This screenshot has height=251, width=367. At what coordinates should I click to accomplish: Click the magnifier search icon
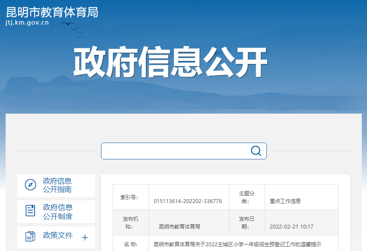(x=256, y=151)
